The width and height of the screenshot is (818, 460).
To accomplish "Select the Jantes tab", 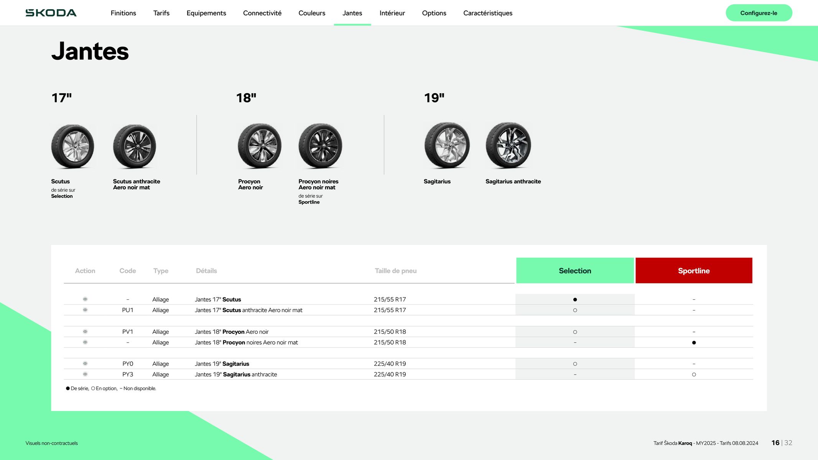I will (352, 13).
